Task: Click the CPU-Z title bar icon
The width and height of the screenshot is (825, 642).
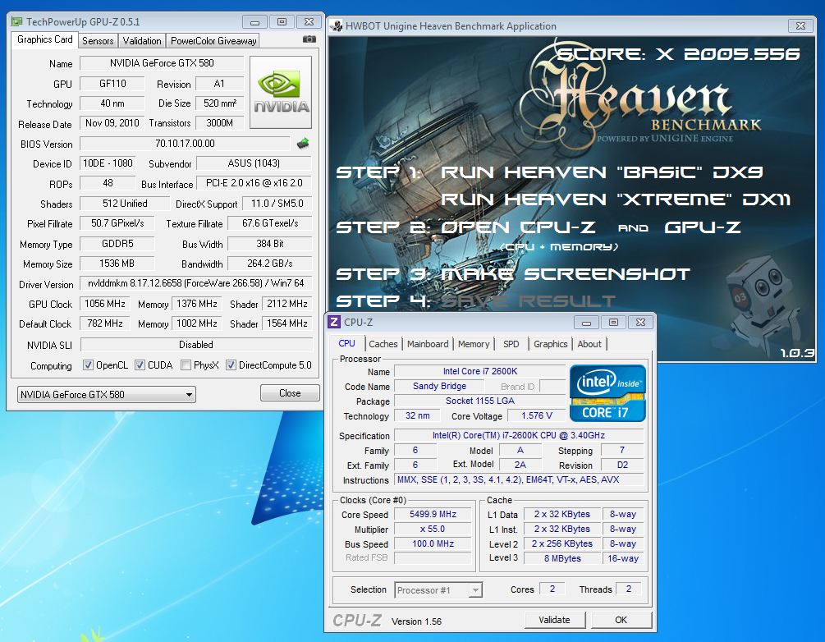Action: coord(335,322)
